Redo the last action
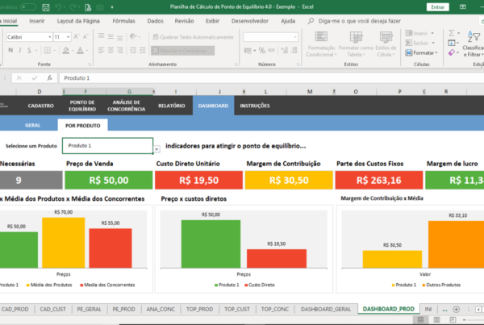The height and width of the screenshot is (325, 484). click(x=73, y=7)
